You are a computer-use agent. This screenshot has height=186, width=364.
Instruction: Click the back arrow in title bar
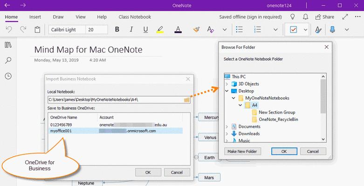[x=7, y=5]
